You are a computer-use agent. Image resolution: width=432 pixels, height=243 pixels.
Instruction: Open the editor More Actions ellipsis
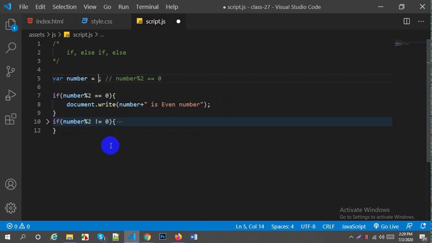[x=421, y=21]
